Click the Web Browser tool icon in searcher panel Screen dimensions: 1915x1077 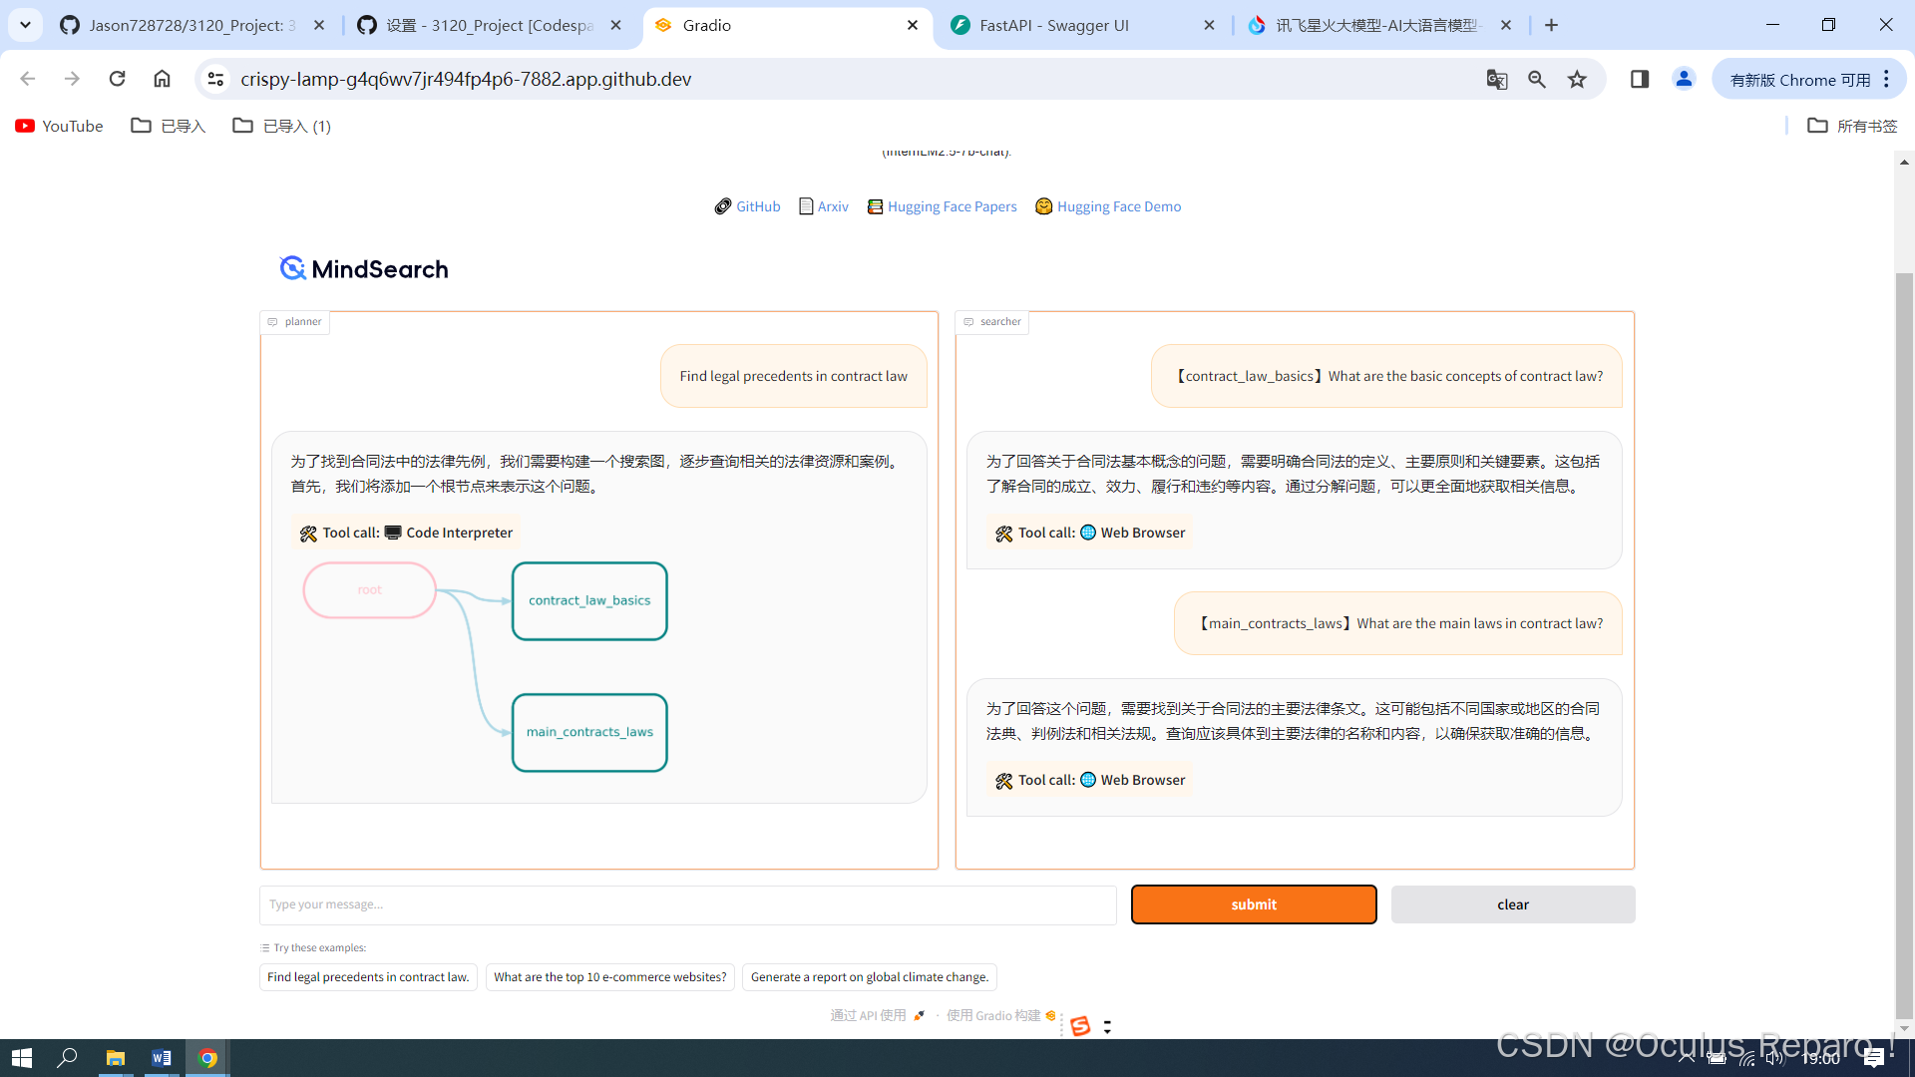pos(1088,533)
